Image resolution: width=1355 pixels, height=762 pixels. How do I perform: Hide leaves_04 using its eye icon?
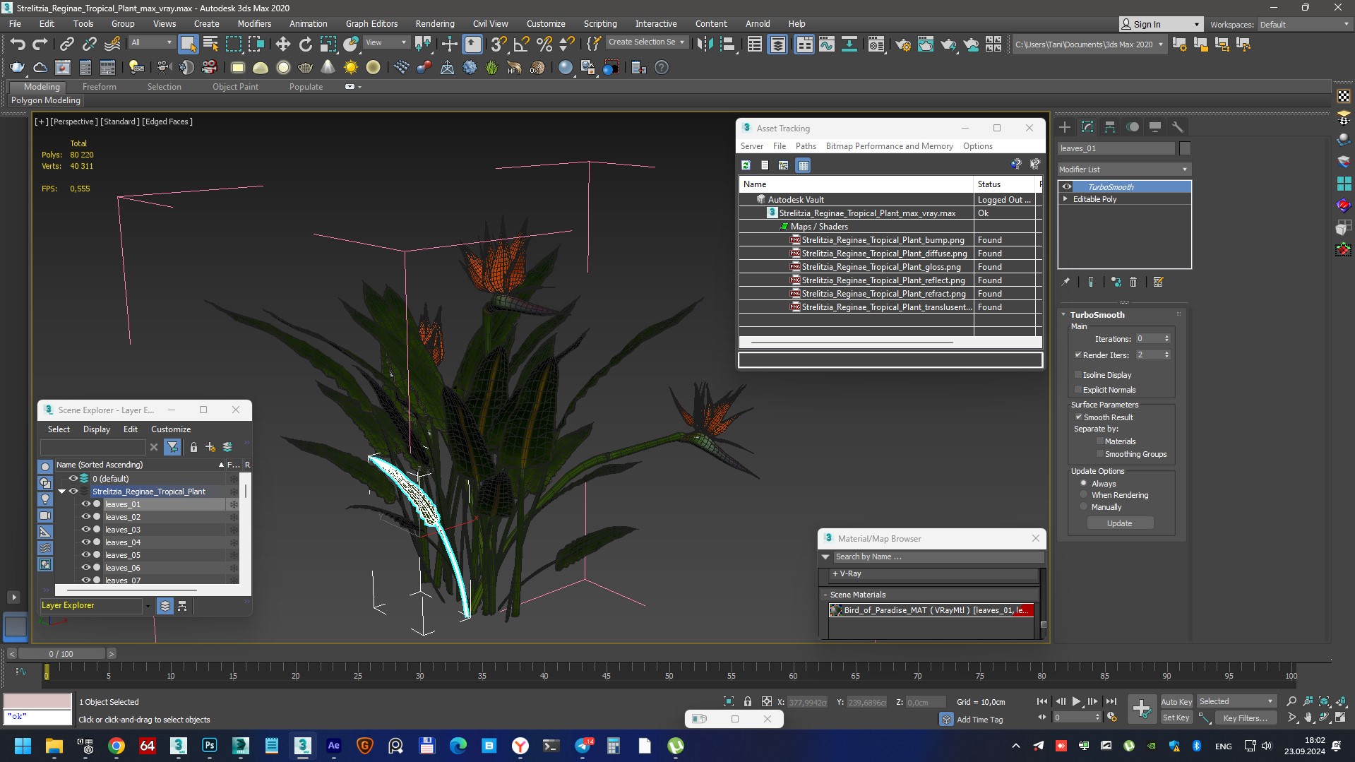(86, 542)
